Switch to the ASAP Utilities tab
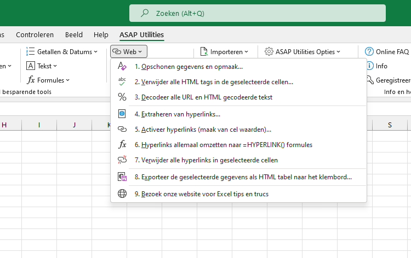This screenshot has width=411, height=258. (141, 34)
